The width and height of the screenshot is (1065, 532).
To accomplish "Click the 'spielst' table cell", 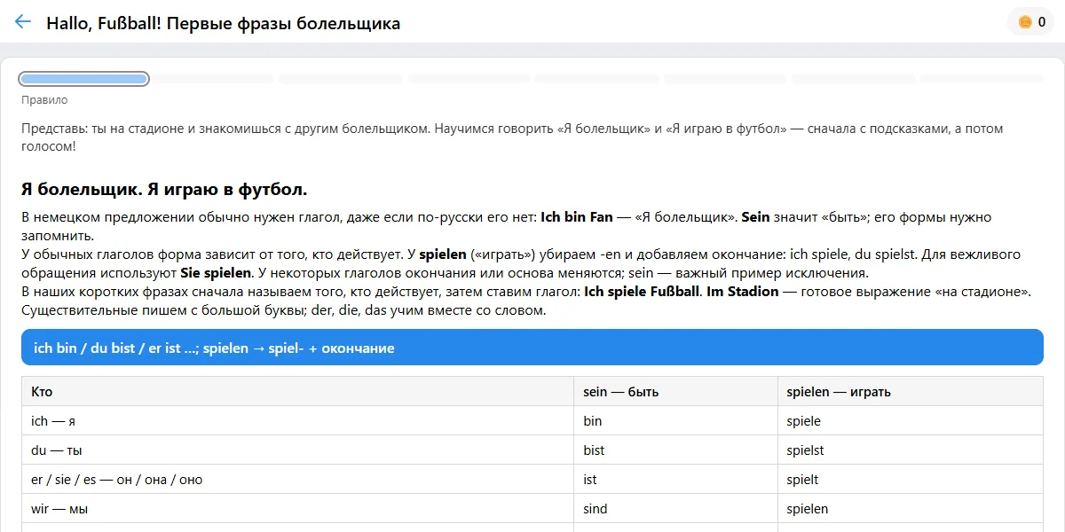I will [x=911, y=450].
